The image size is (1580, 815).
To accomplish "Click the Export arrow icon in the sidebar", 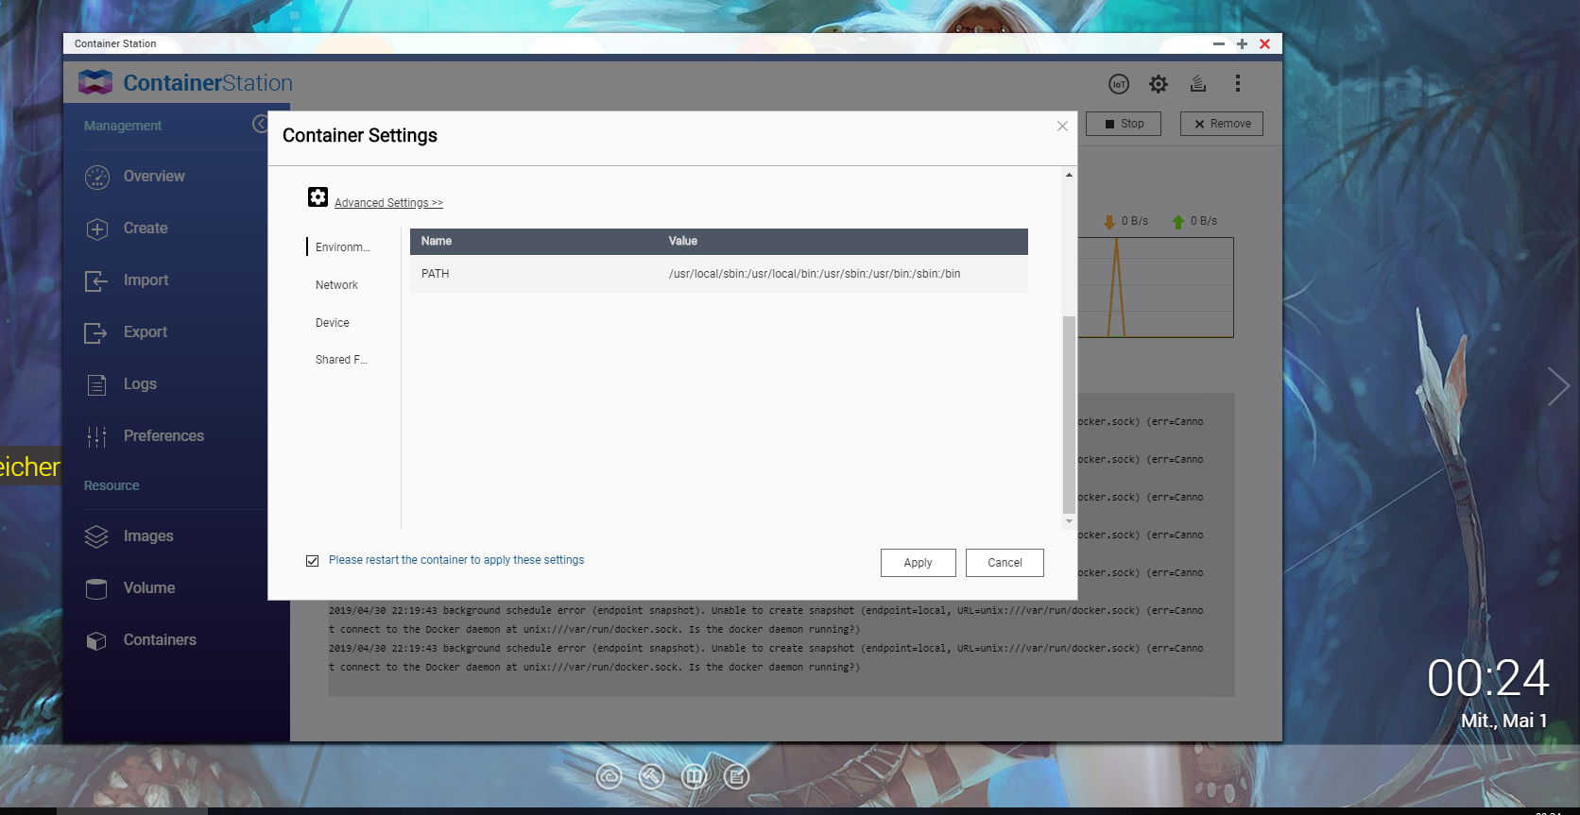I will 96,332.
